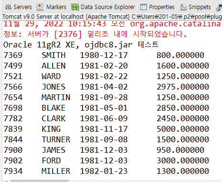This screenshot has height=182, width=222.
Task: Click the salary 1500.000000
Action: (183, 139)
